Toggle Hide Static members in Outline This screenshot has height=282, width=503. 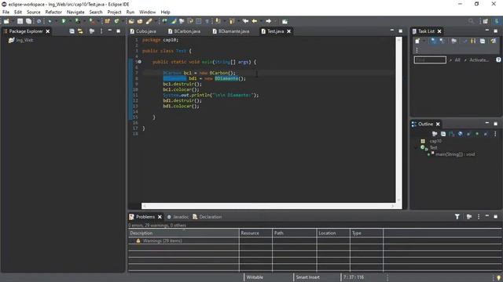tap(468, 134)
